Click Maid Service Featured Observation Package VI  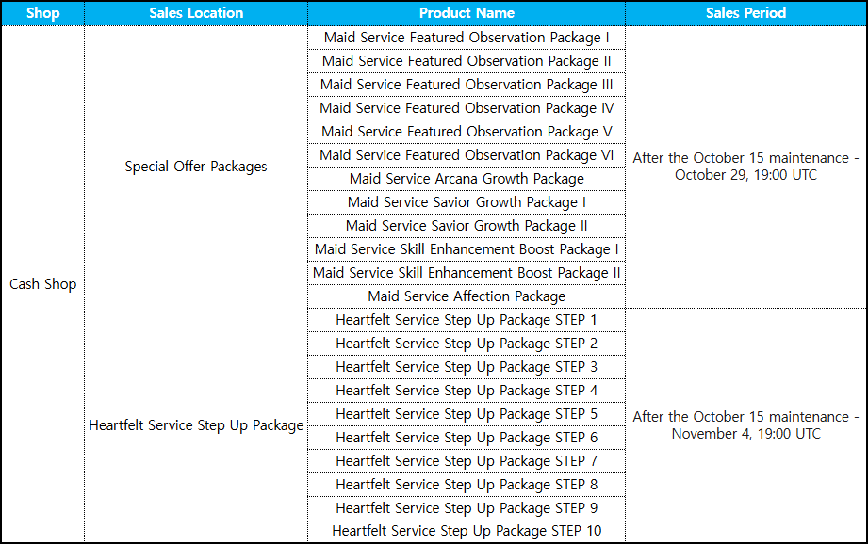tap(467, 155)
